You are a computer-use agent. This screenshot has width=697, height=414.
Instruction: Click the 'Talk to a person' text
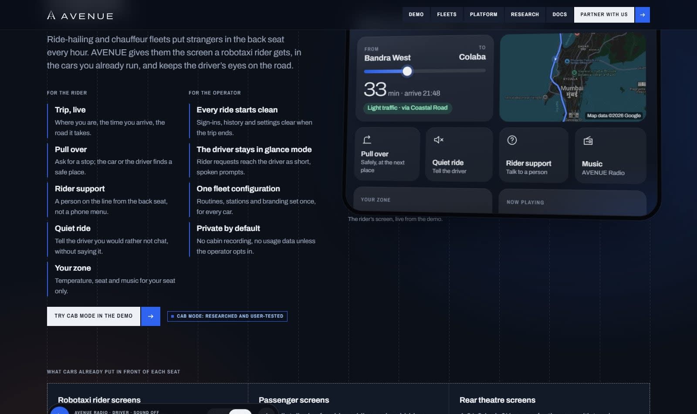tap(527, 172)
